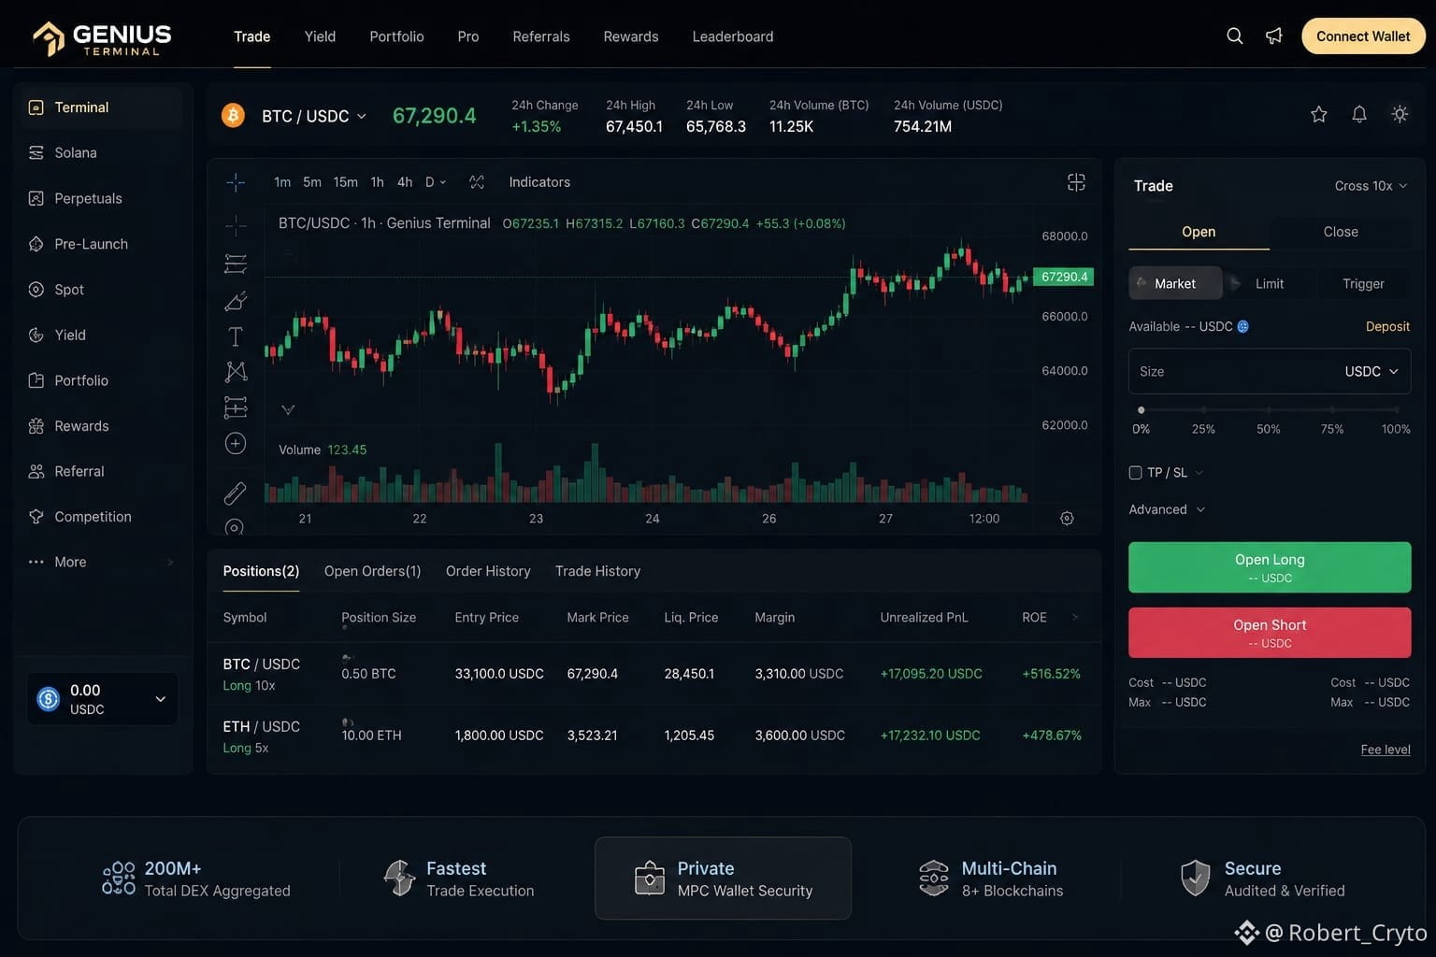
Task: Switch to the Open Orders(1) tab
Action: (x=372, y=571)
